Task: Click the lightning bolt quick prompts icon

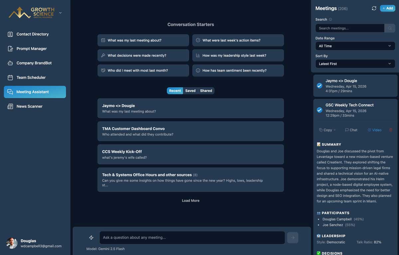Action: [x=91, y=237]
